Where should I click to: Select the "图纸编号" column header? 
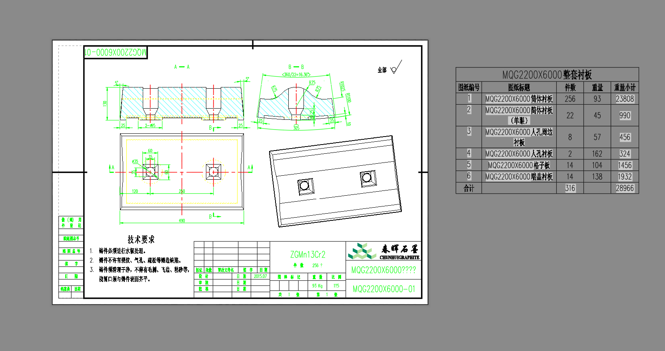tap(469, 87)
